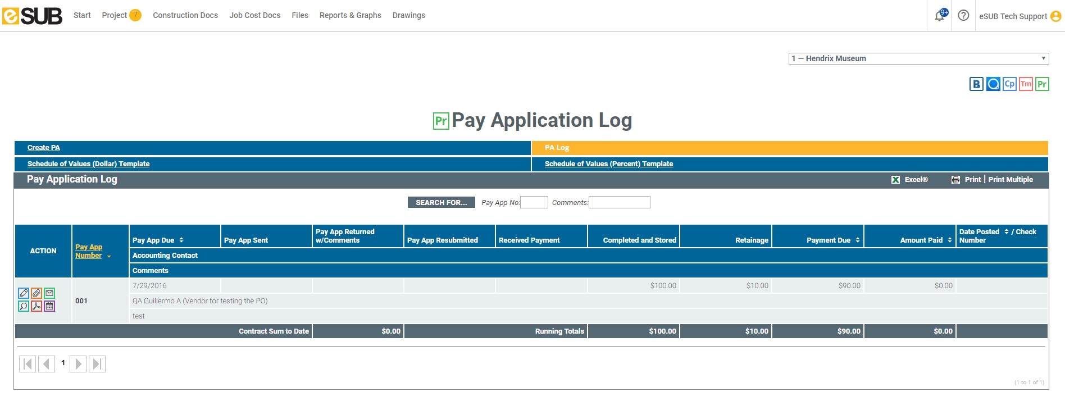Click the Pay App No search field
The height and width of the screenshot is (396, 1065).
(x=534, y=202)
